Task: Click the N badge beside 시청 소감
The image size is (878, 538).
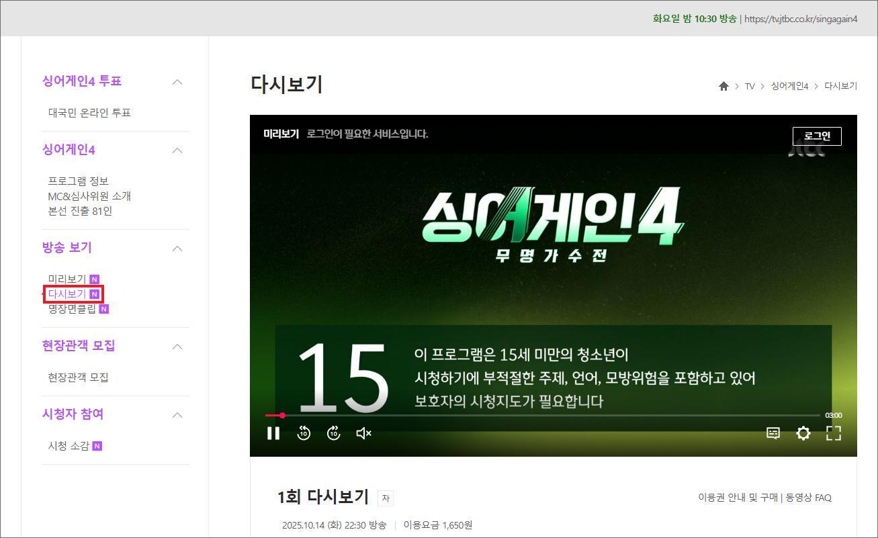Action: 97,446
